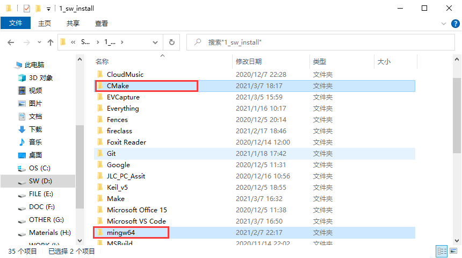Open 图片 in navigation pane

tap(35, 104)
